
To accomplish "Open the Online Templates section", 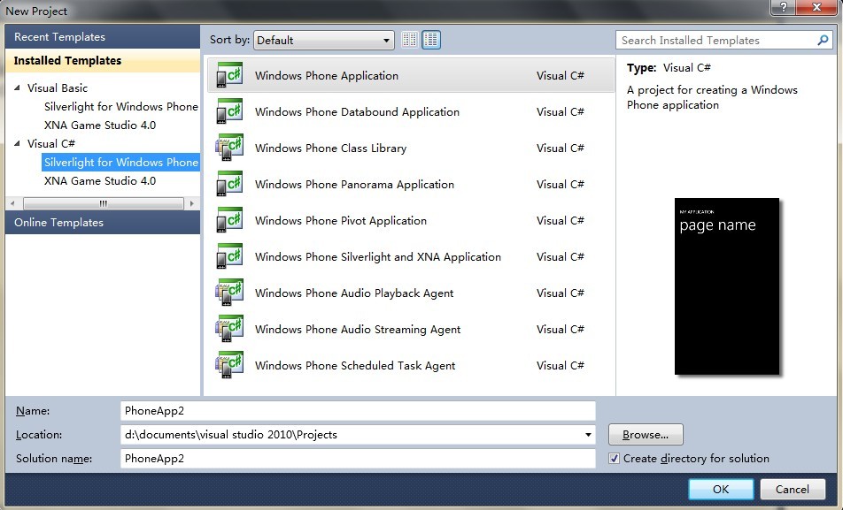I will (102, 222).
